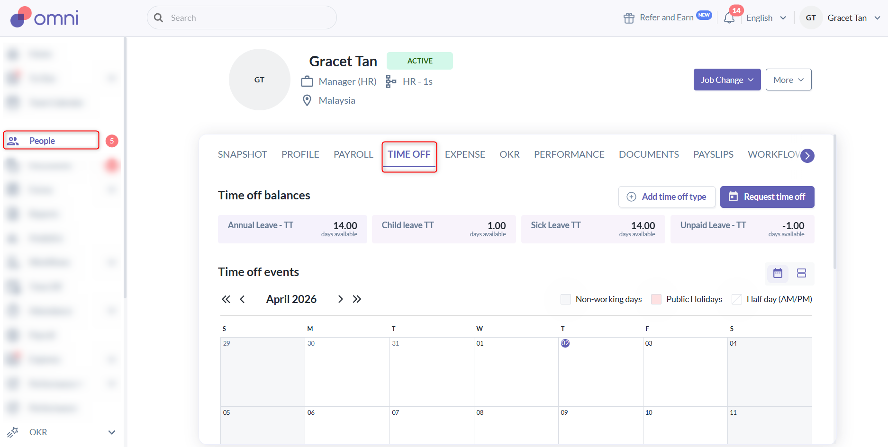Click the plus icon in Add time off type
This screenshot has width=888, height=447.
tap(631, 197)
